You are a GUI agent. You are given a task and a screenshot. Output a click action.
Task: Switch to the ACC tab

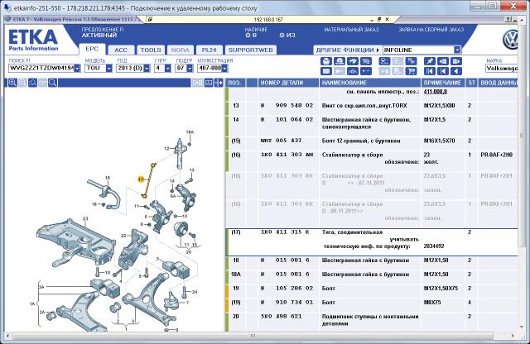click(121, 50)
